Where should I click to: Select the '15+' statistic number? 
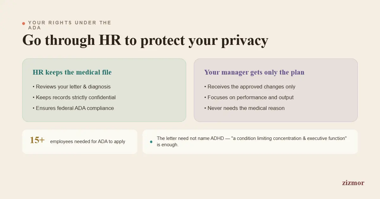click(x=37, y=140)
